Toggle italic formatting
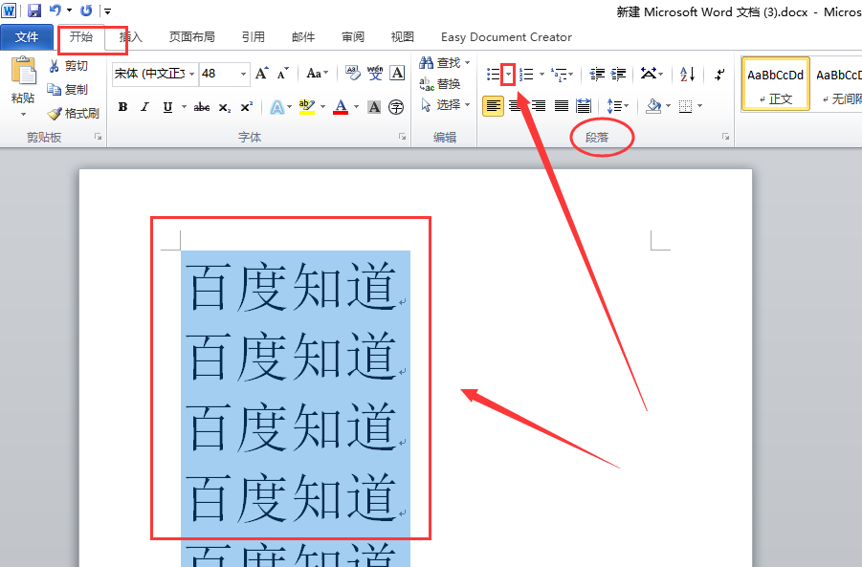Screen dimensions: 862x567 click(145, 107)
